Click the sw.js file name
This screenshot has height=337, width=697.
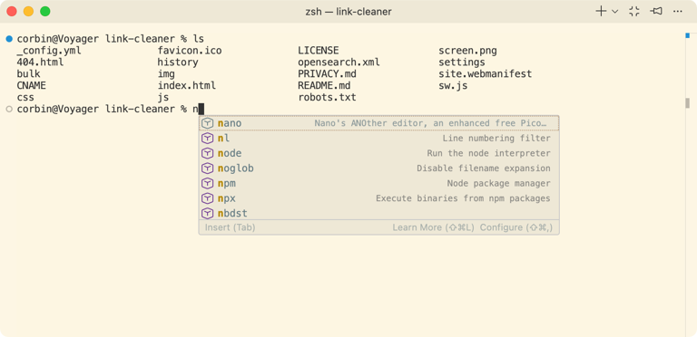453,85
